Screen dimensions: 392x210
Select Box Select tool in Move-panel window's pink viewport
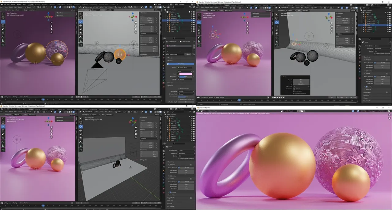point(198,14)
